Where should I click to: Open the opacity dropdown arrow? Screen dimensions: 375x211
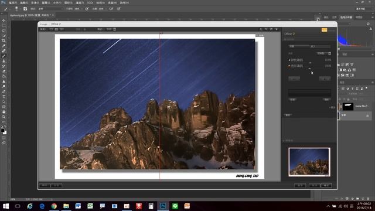[82, 9]
